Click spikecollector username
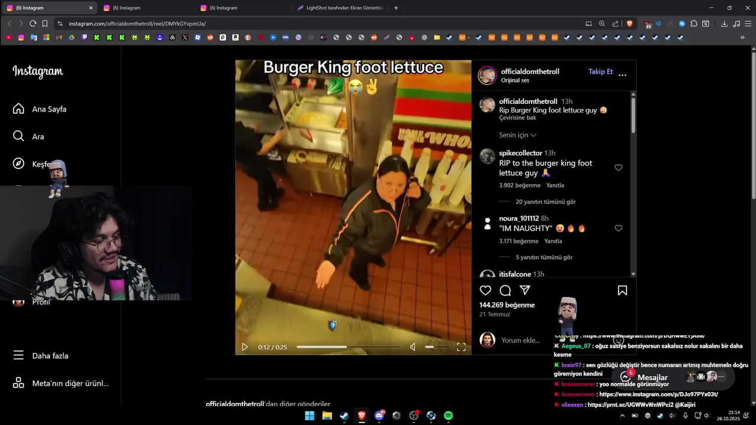The height and width of the screenshot is (425, 756). [520, 153]
